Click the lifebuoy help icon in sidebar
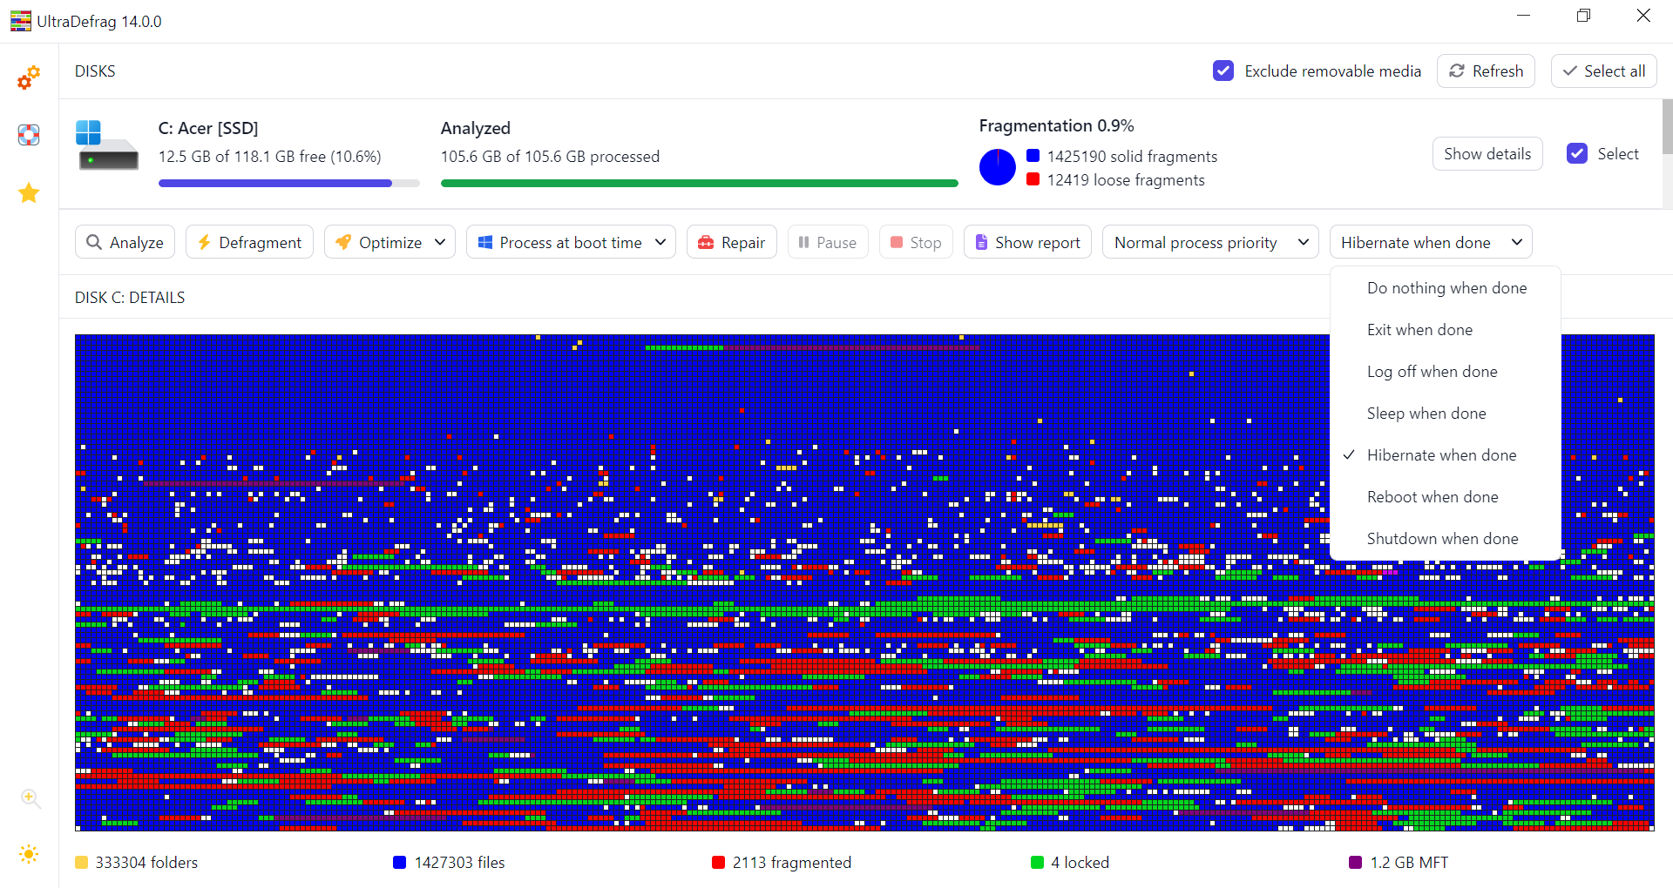This screenshot has height=888, width=1673. tap(29, 135)
